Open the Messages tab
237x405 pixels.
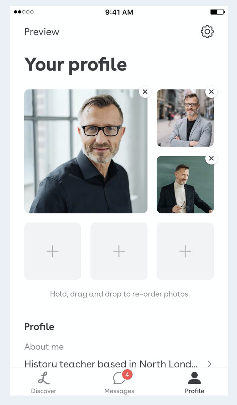point(119,383)
